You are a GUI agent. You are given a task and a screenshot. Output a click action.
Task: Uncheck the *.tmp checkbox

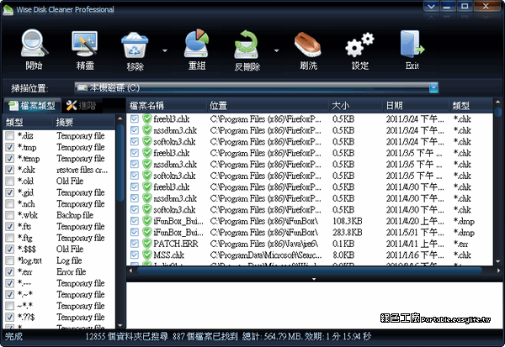click(x=9, y=147)
